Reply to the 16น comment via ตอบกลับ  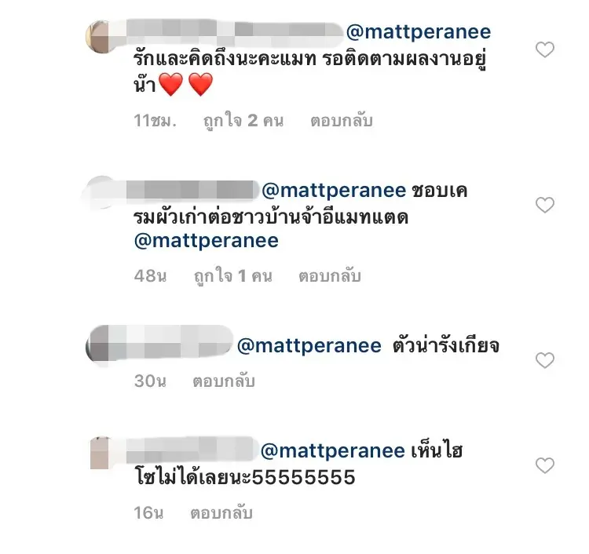pos(221,513)
